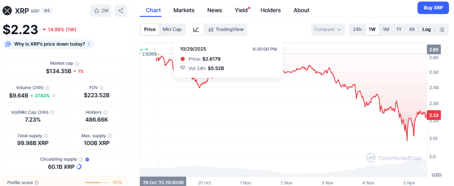The width and height of the screenshot is (454, 186).
Task: Expand Volume (24h) chevron arrow
Action: click(x=54, y=95)
